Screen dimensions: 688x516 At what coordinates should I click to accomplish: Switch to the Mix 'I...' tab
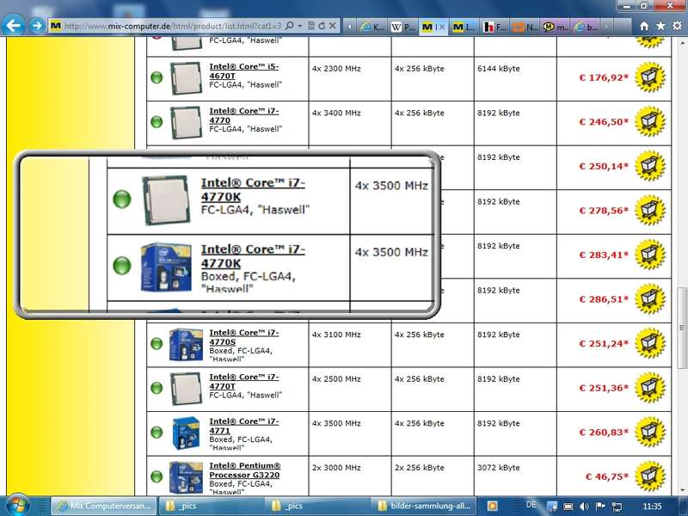tap(464, 27)
